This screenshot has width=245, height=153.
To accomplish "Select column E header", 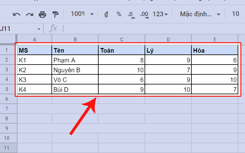I will pos(215,39).
